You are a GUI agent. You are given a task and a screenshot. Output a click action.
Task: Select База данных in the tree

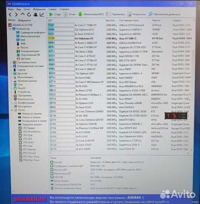23,107
